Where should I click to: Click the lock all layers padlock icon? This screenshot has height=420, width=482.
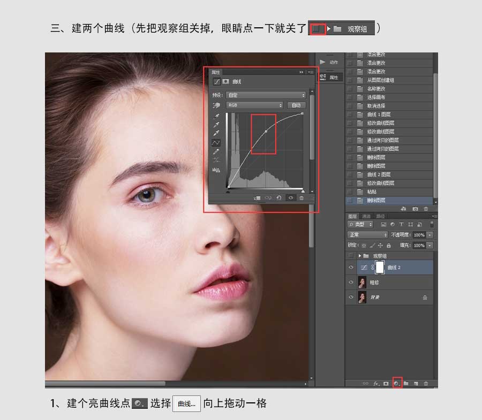click(x=388, y=245)
